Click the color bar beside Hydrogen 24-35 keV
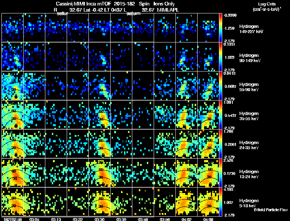This screenshot has width=290, height=221. [x=220, y=144]
